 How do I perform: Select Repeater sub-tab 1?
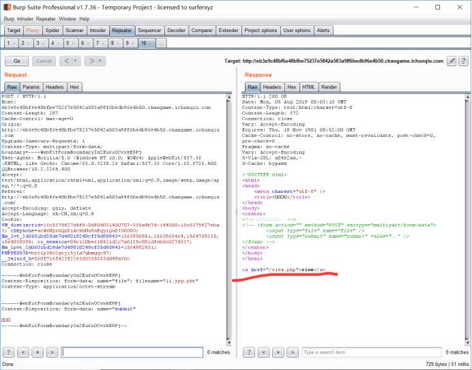[x=11, y=44]
